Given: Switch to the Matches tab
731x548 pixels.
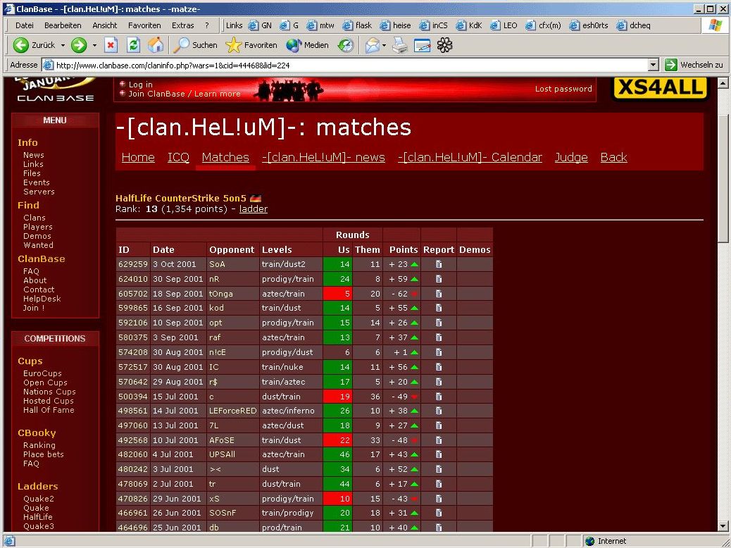Looking at the screenshot, I should [x=225, y=158].
